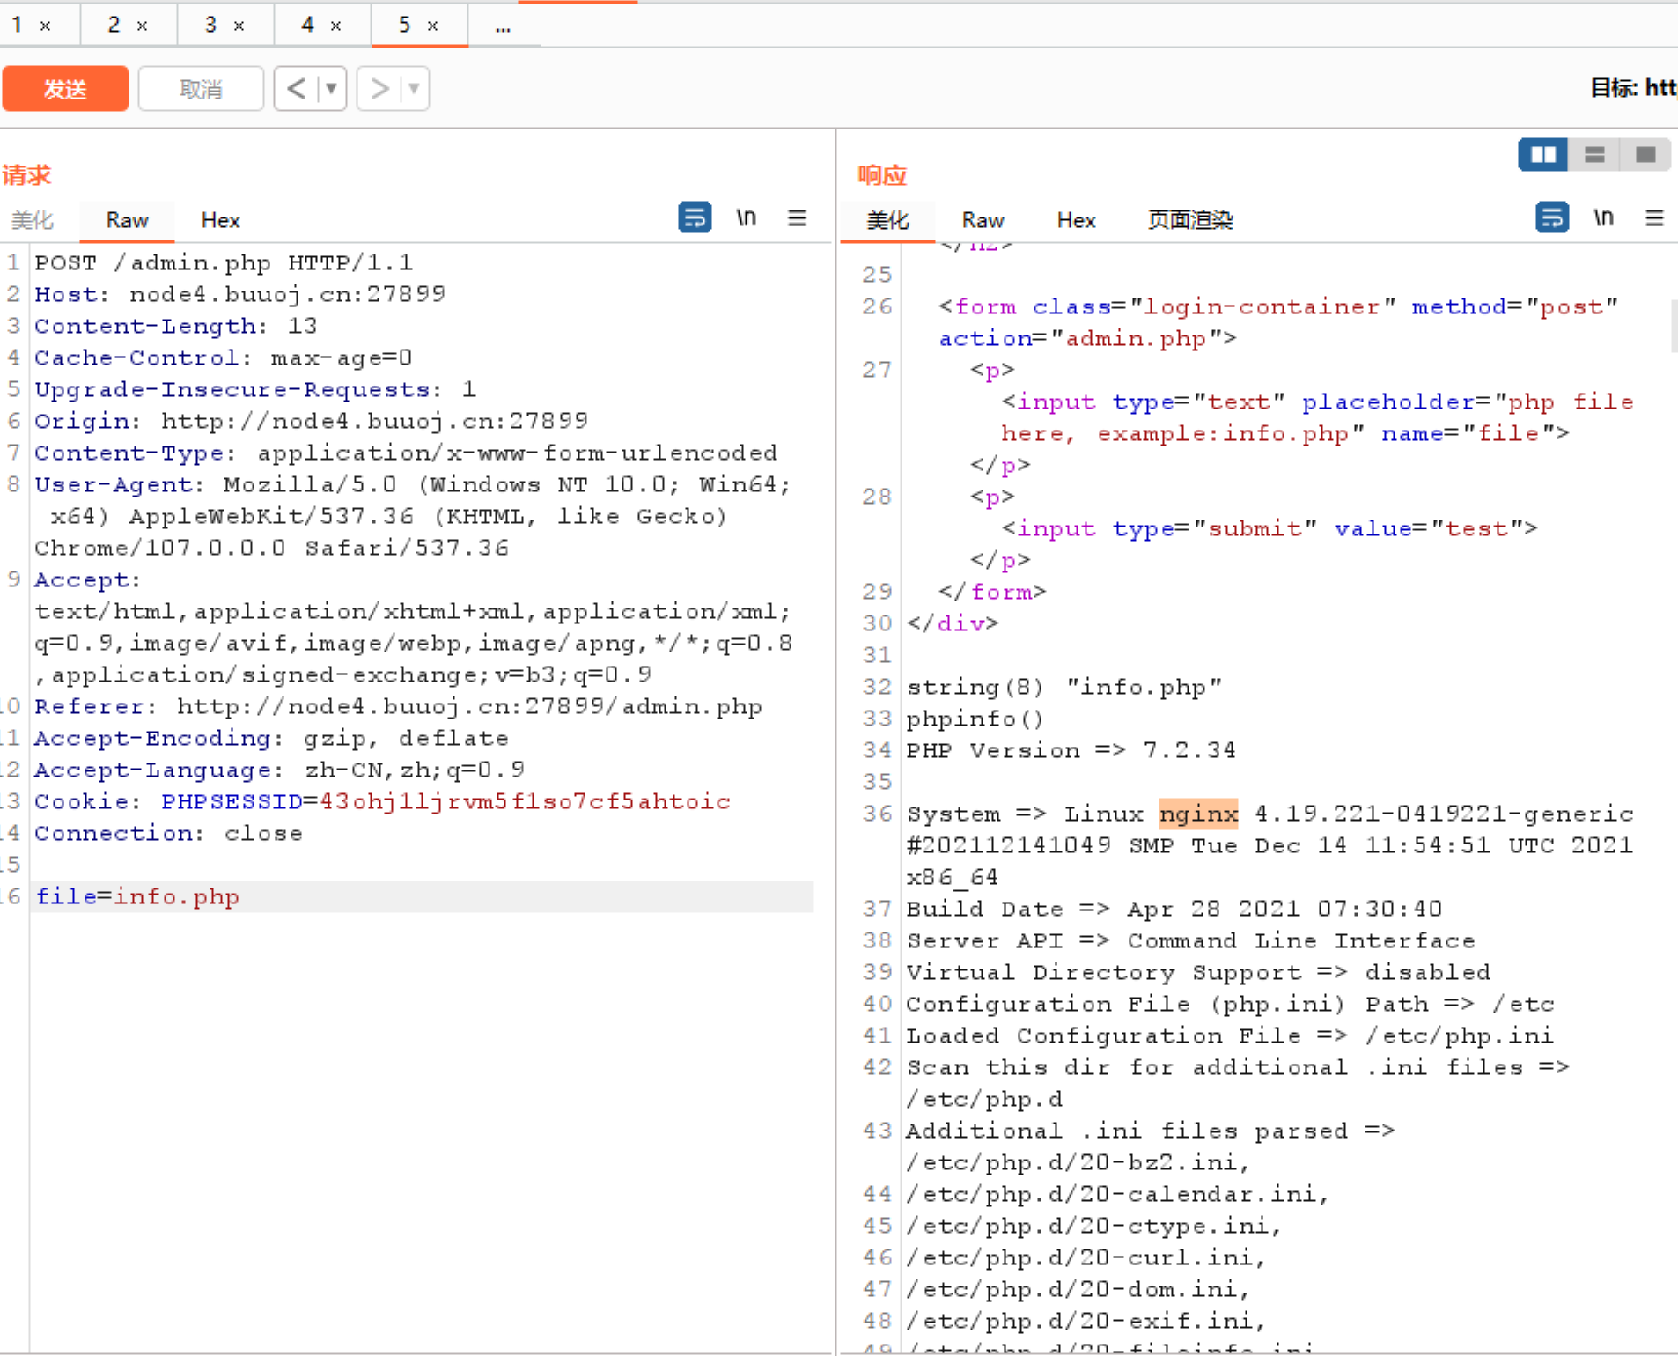Open a new tab with the ... button
Image resolution: width=1678 pixels, height=1356 pixels.
(503, 26)
